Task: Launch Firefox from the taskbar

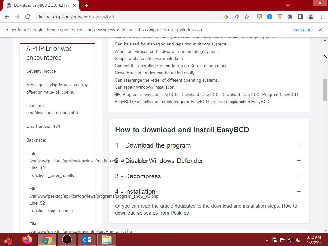Action: click(x=27, y=240)
